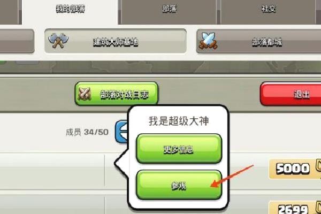Open the 部落对战日志 war log

tap(117, 94)
